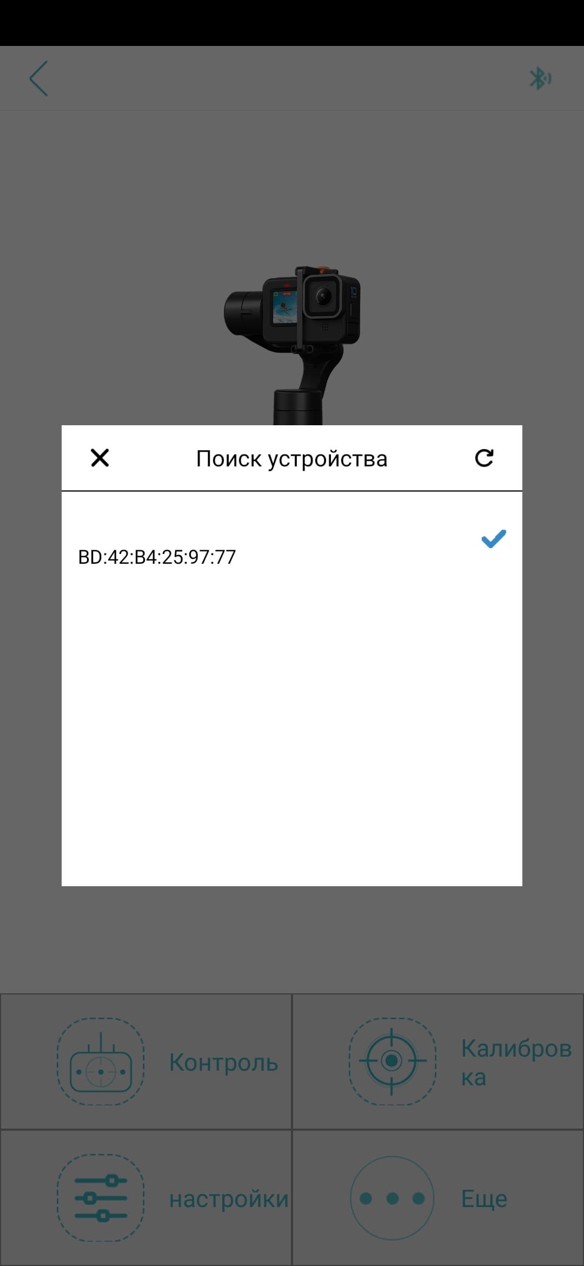Open the Калибровка crosshair icon

click(392, 1061)
